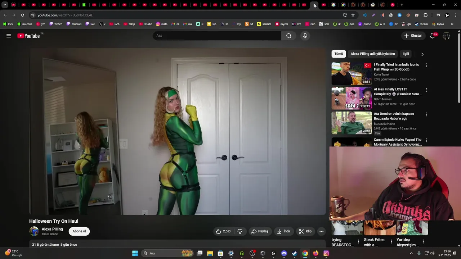The width and height of the screenshot is (461, 259).
Task: Reload the page in Chrome
Action: 22,15
